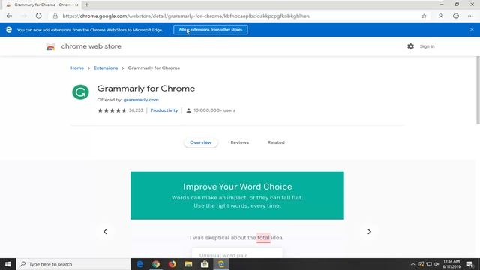
Task: Show hidden system tray icons
Action: (x=412, y=264)
